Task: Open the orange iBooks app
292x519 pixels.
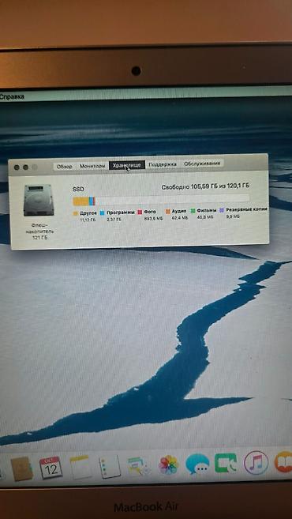Action: pyautogui.click(x=284, y=461)
